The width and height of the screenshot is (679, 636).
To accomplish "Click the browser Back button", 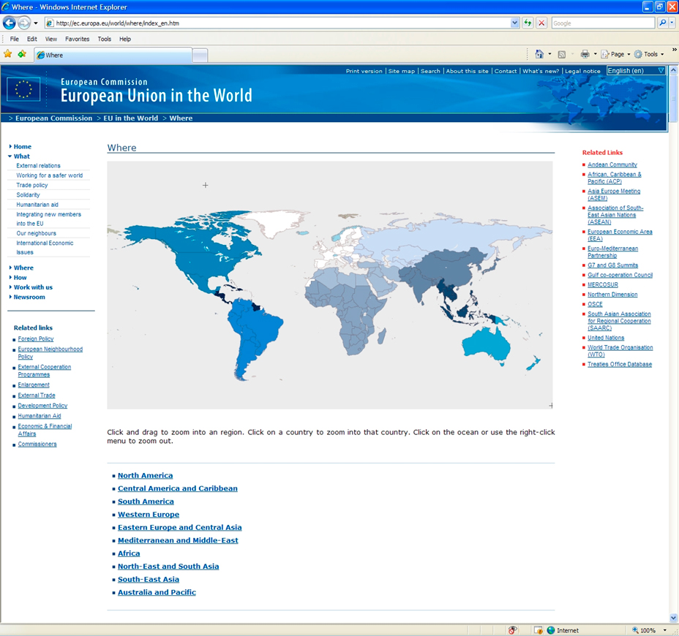I will click(x=10, y=23).
